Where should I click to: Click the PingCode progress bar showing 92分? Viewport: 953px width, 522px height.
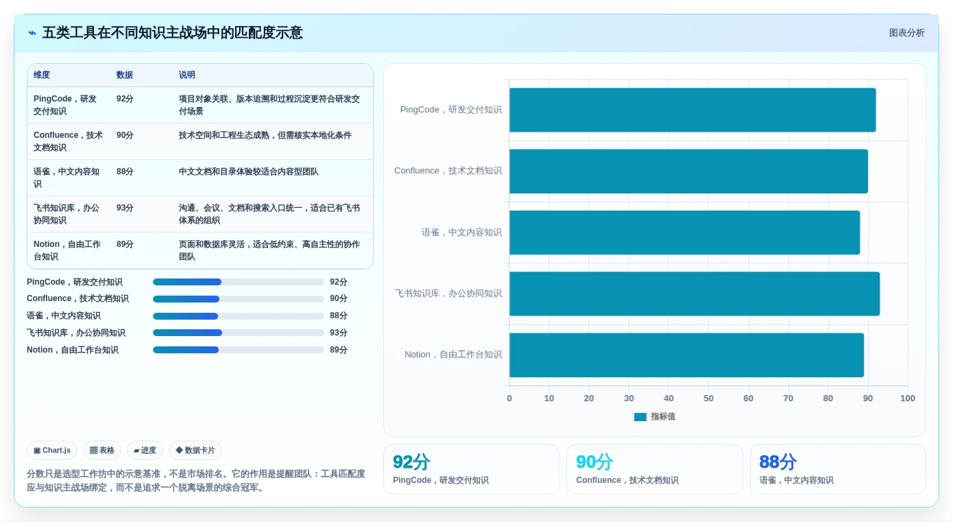pos(239,282)
